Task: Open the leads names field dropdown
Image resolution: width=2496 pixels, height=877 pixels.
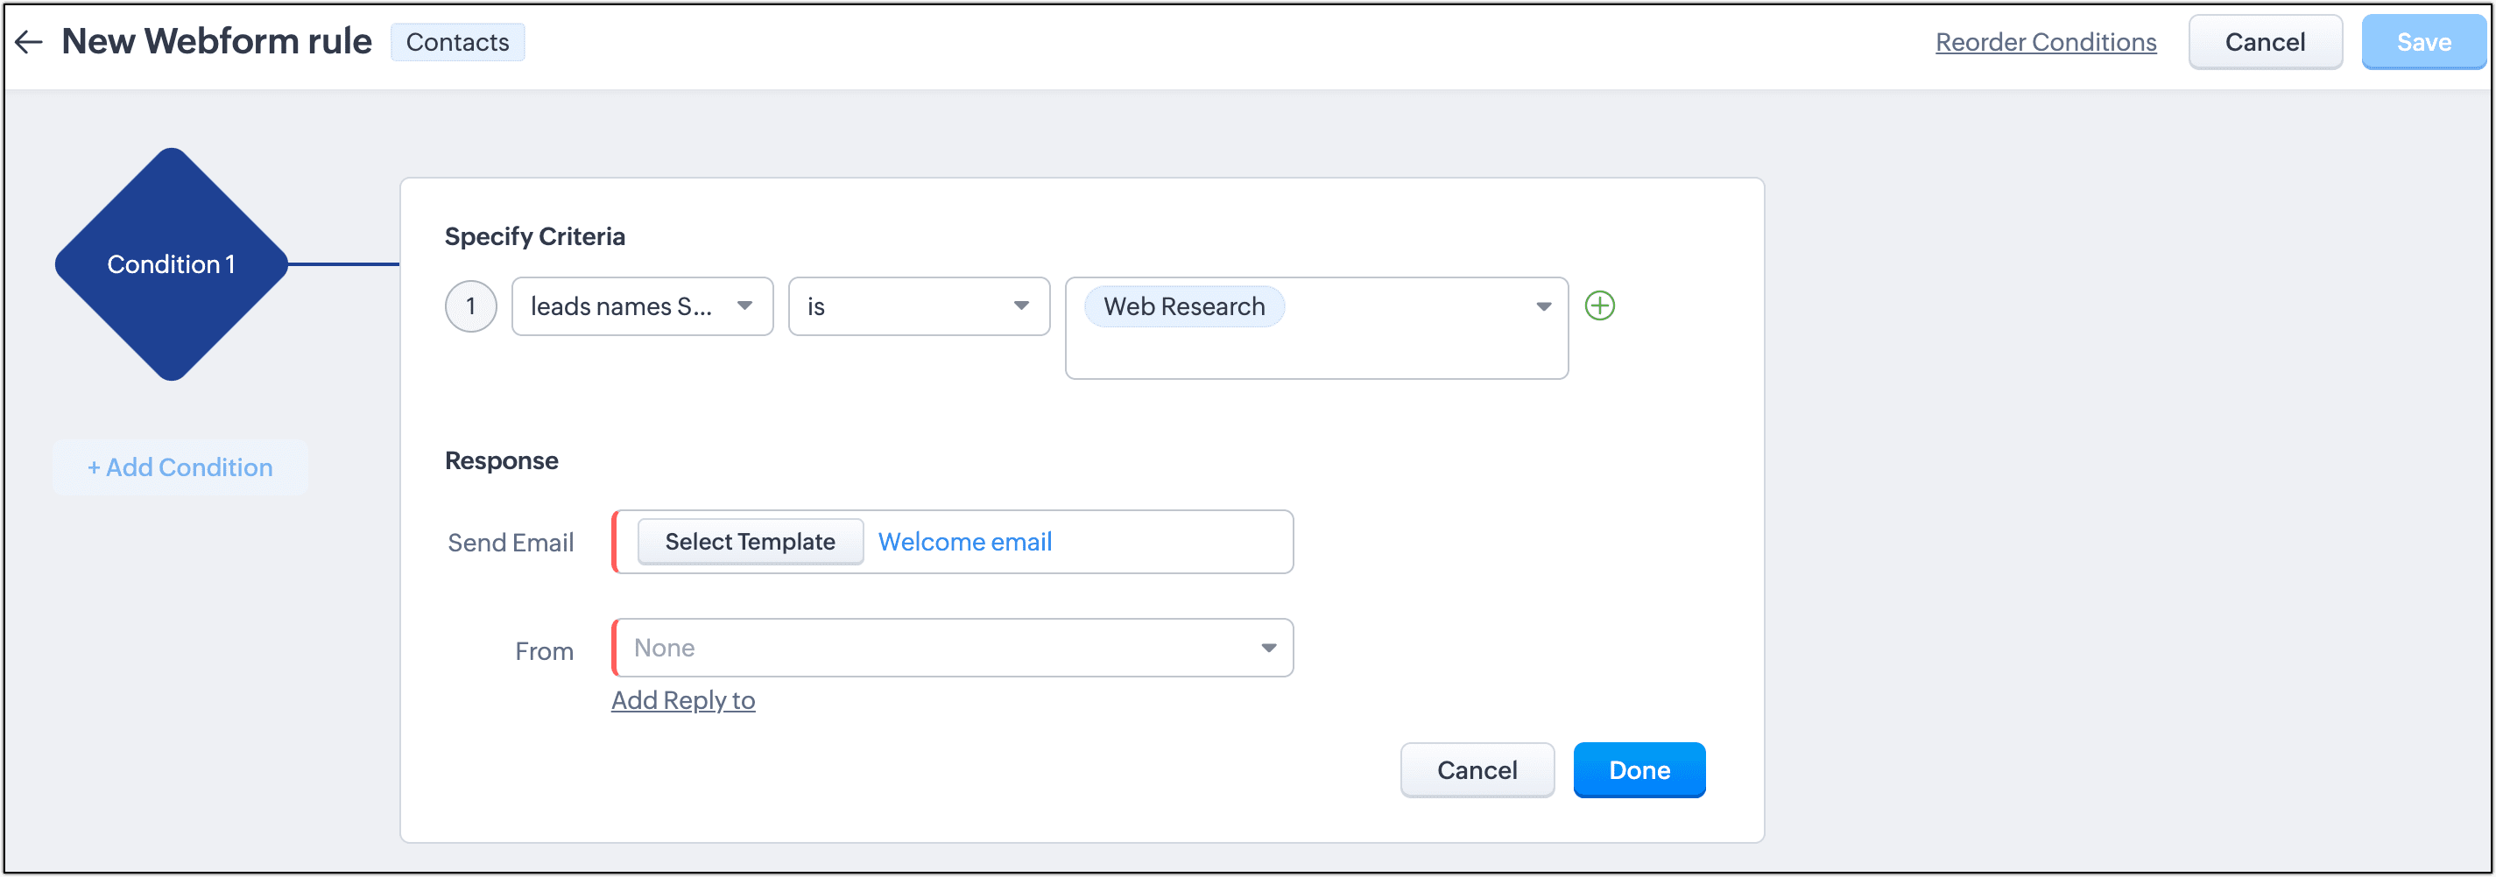Action: 641,305
